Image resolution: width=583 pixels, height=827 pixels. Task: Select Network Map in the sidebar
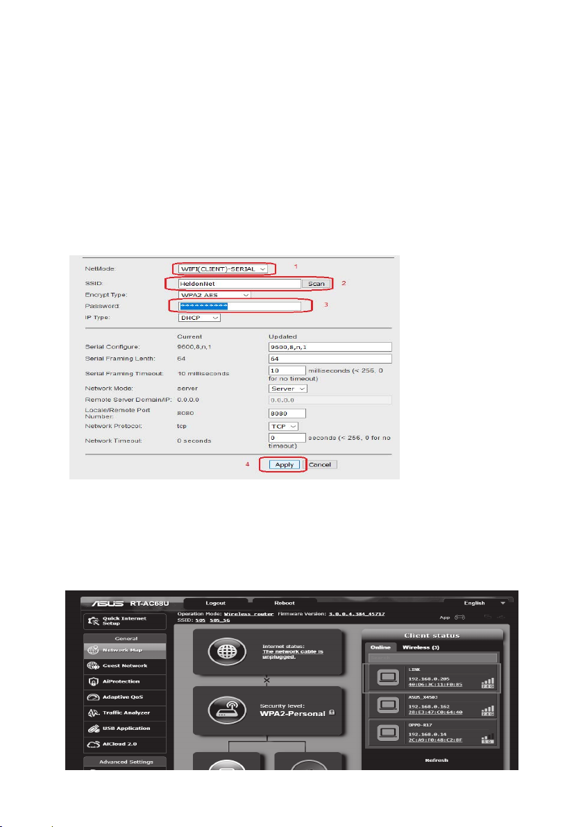pos(124,650)
